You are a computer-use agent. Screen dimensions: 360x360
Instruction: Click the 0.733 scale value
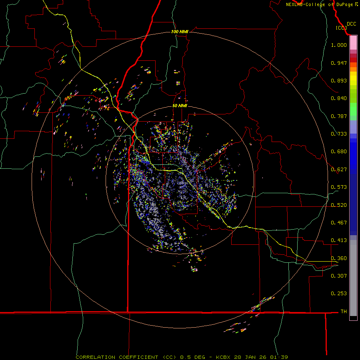coord(339,134)
